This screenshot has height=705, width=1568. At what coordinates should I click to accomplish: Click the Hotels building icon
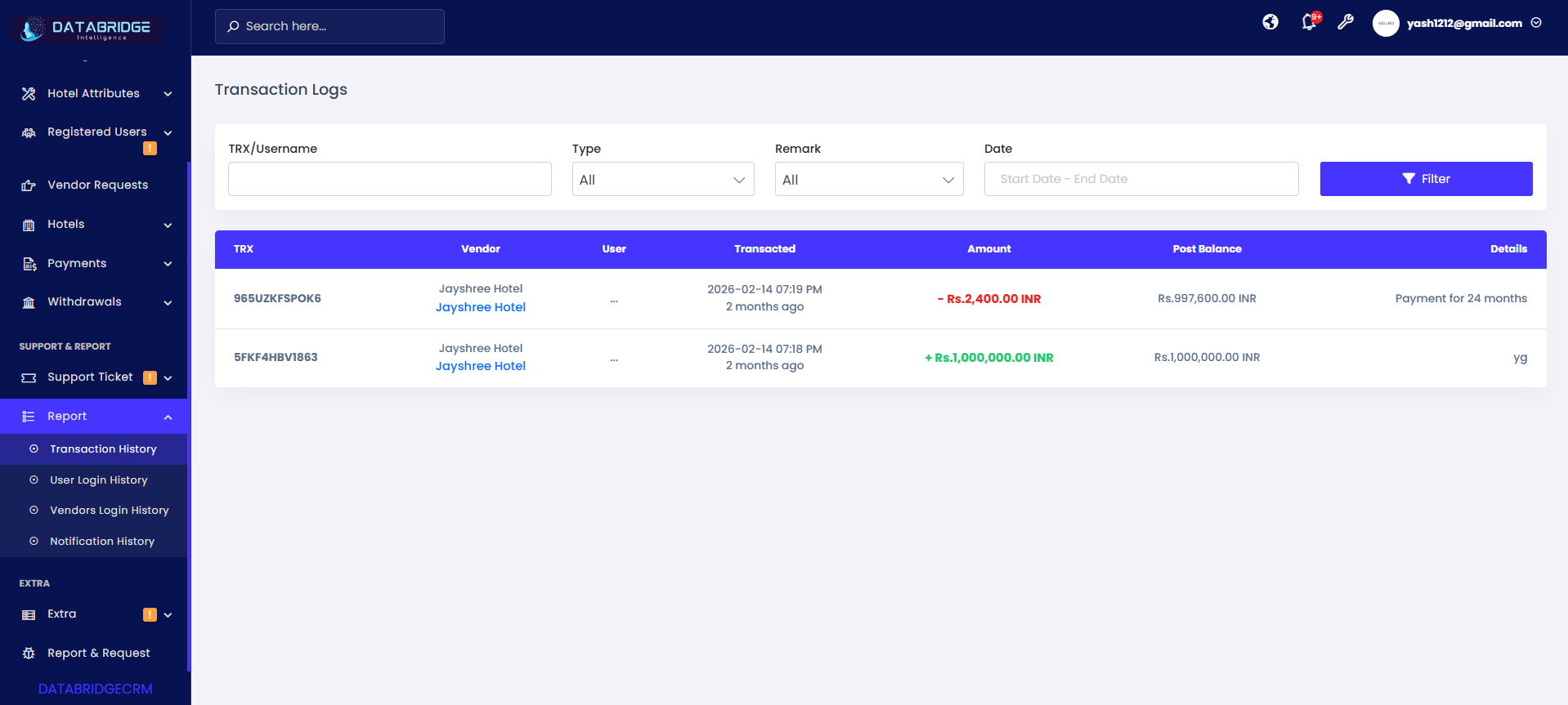click(29, 225)
